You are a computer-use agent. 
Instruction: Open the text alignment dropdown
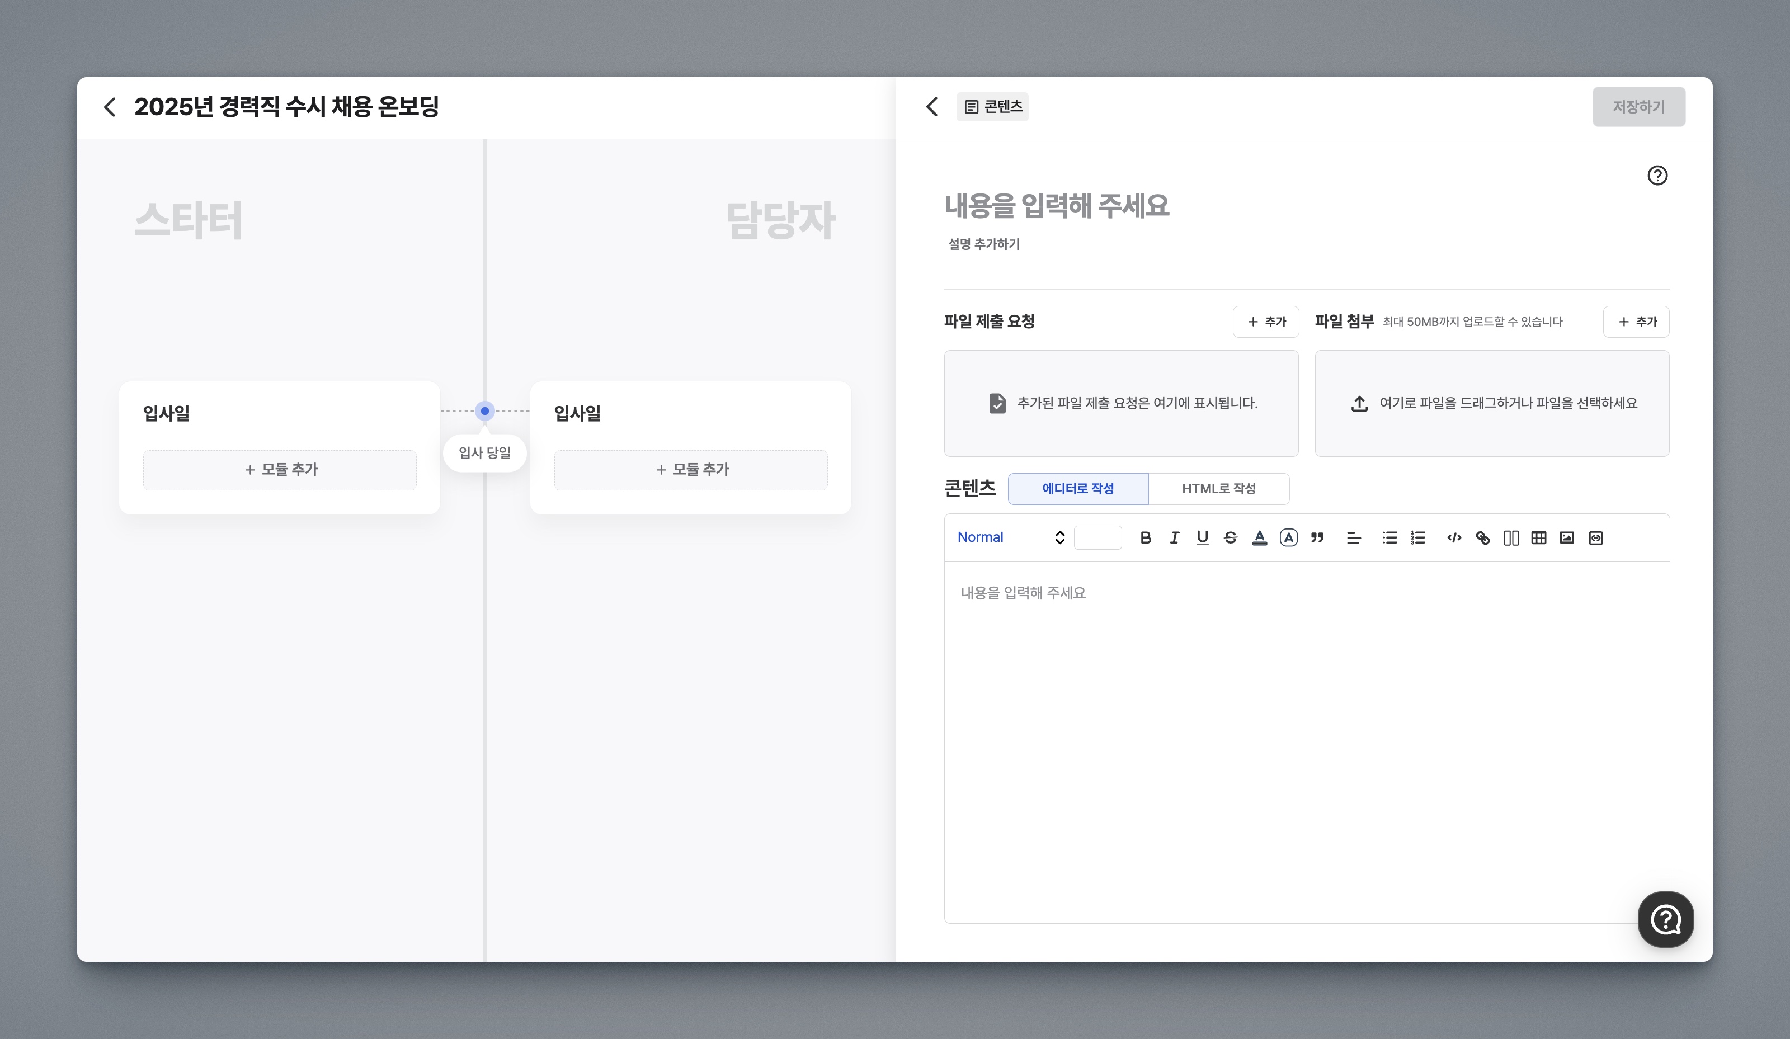[1354, 537]
